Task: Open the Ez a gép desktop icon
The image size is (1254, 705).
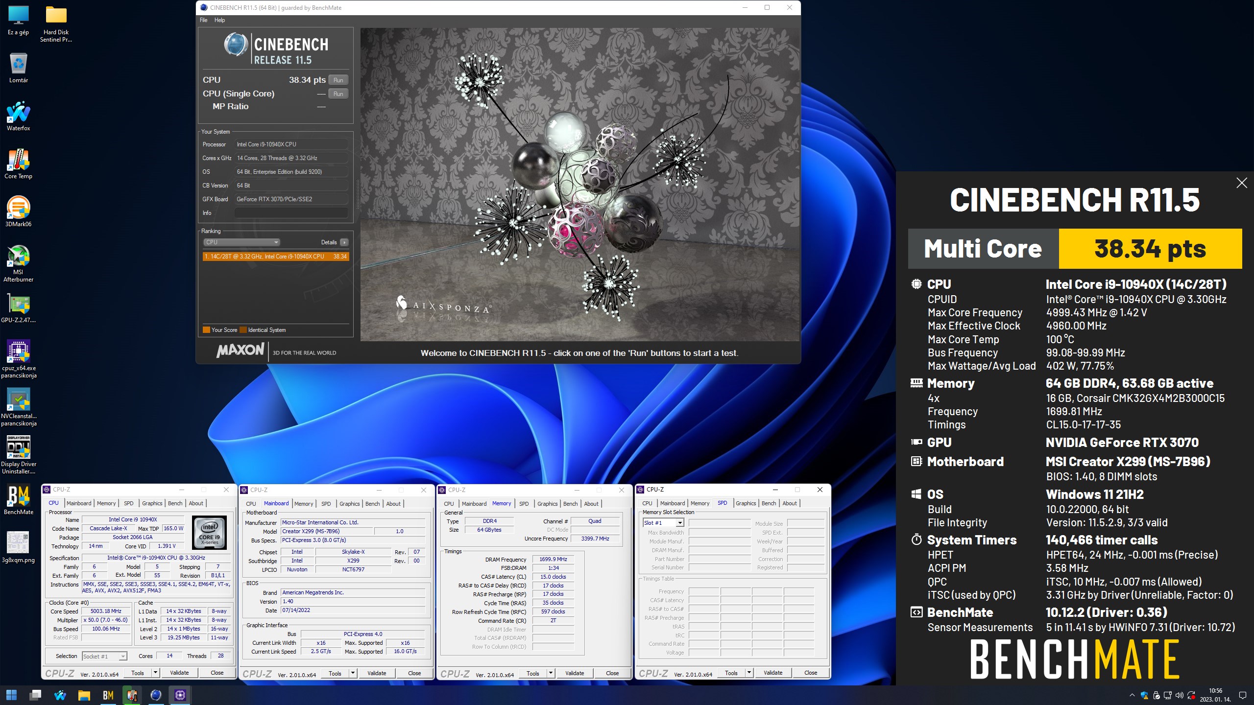Action: click(18, 21)
